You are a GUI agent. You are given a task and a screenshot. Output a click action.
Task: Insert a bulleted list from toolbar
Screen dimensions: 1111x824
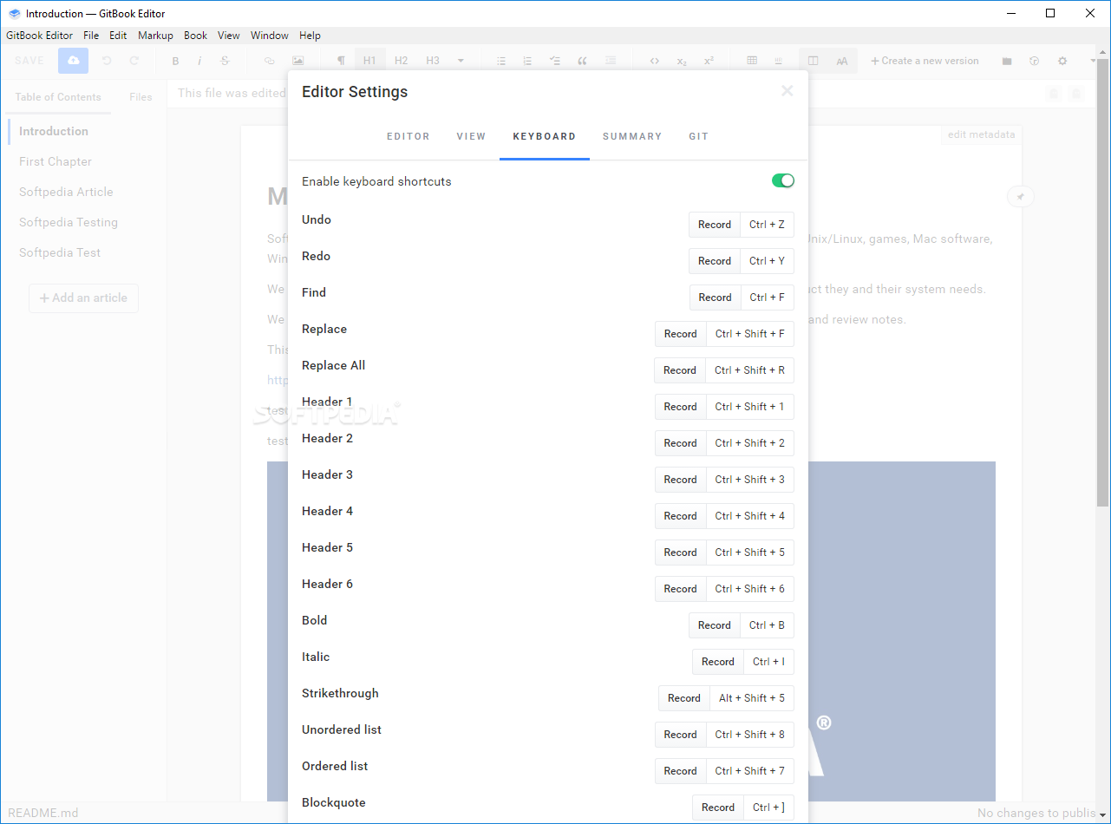(501, 61)
